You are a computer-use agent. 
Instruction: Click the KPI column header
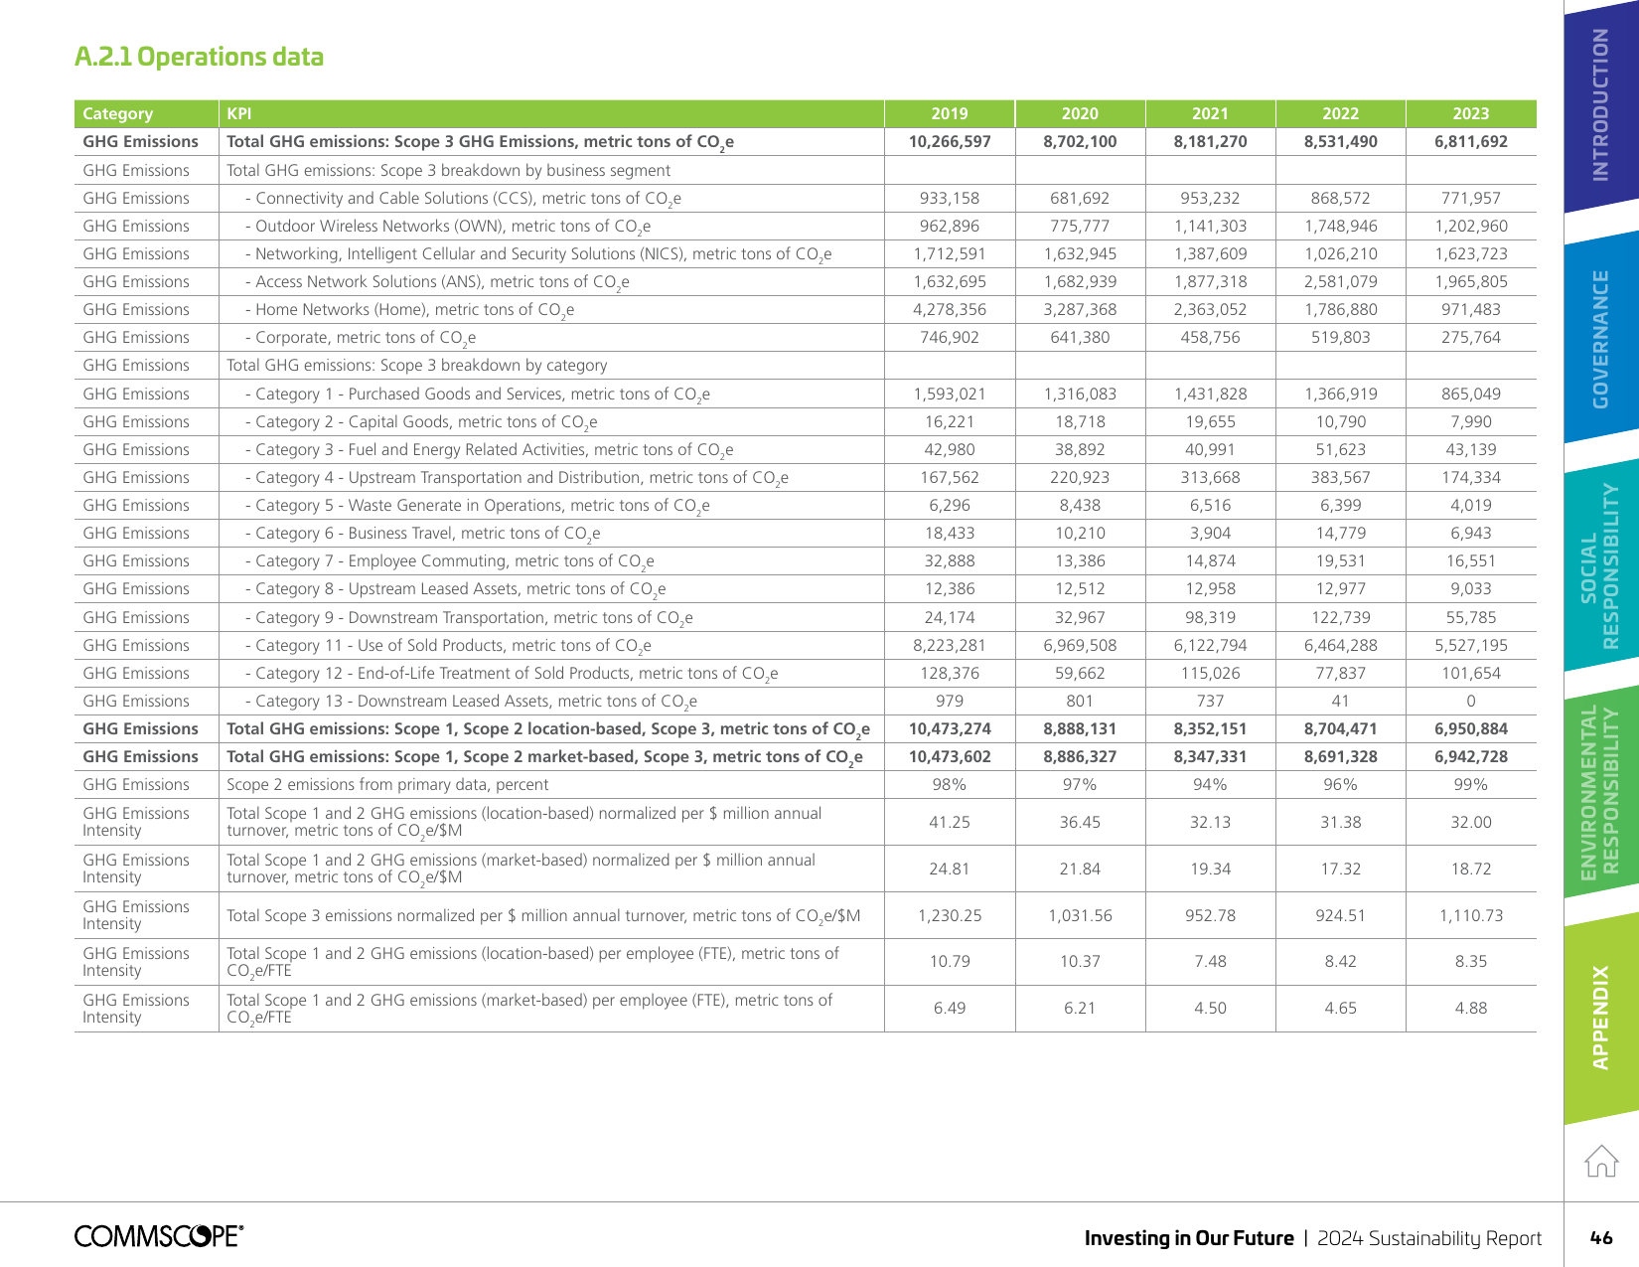click(x=551, y=113)
